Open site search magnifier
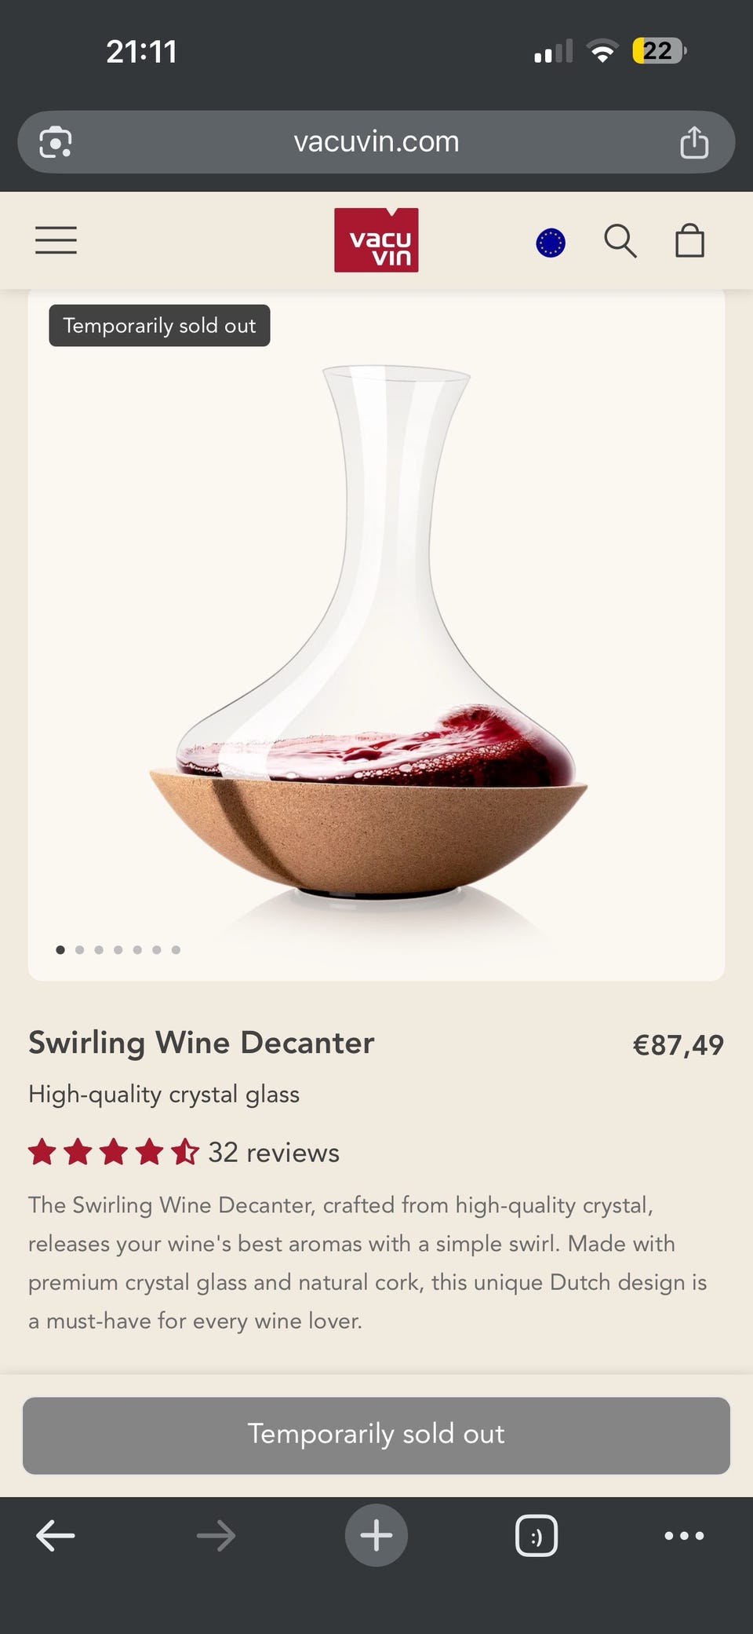 620,240
